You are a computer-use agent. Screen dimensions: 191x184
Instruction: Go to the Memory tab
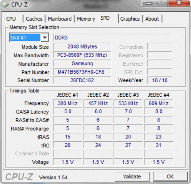point(86,19)
